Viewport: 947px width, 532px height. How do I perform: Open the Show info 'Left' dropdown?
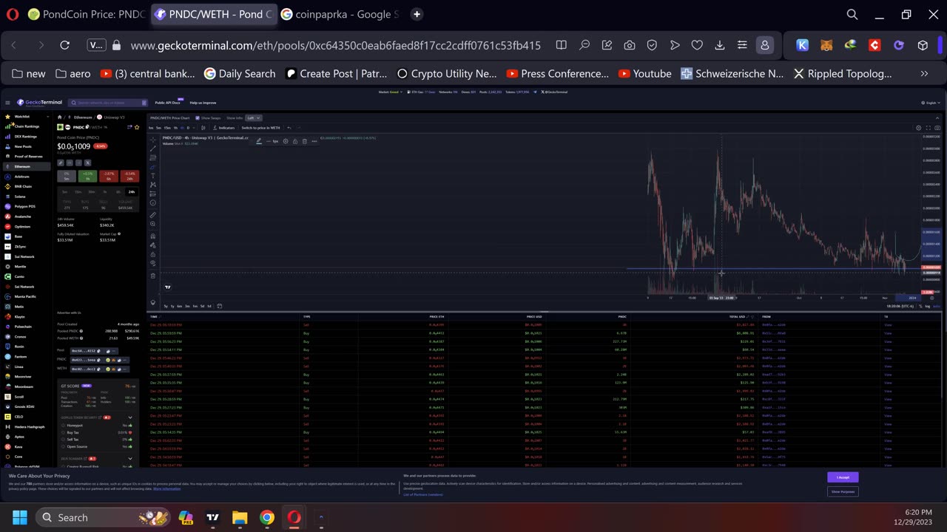click(254, 118)
